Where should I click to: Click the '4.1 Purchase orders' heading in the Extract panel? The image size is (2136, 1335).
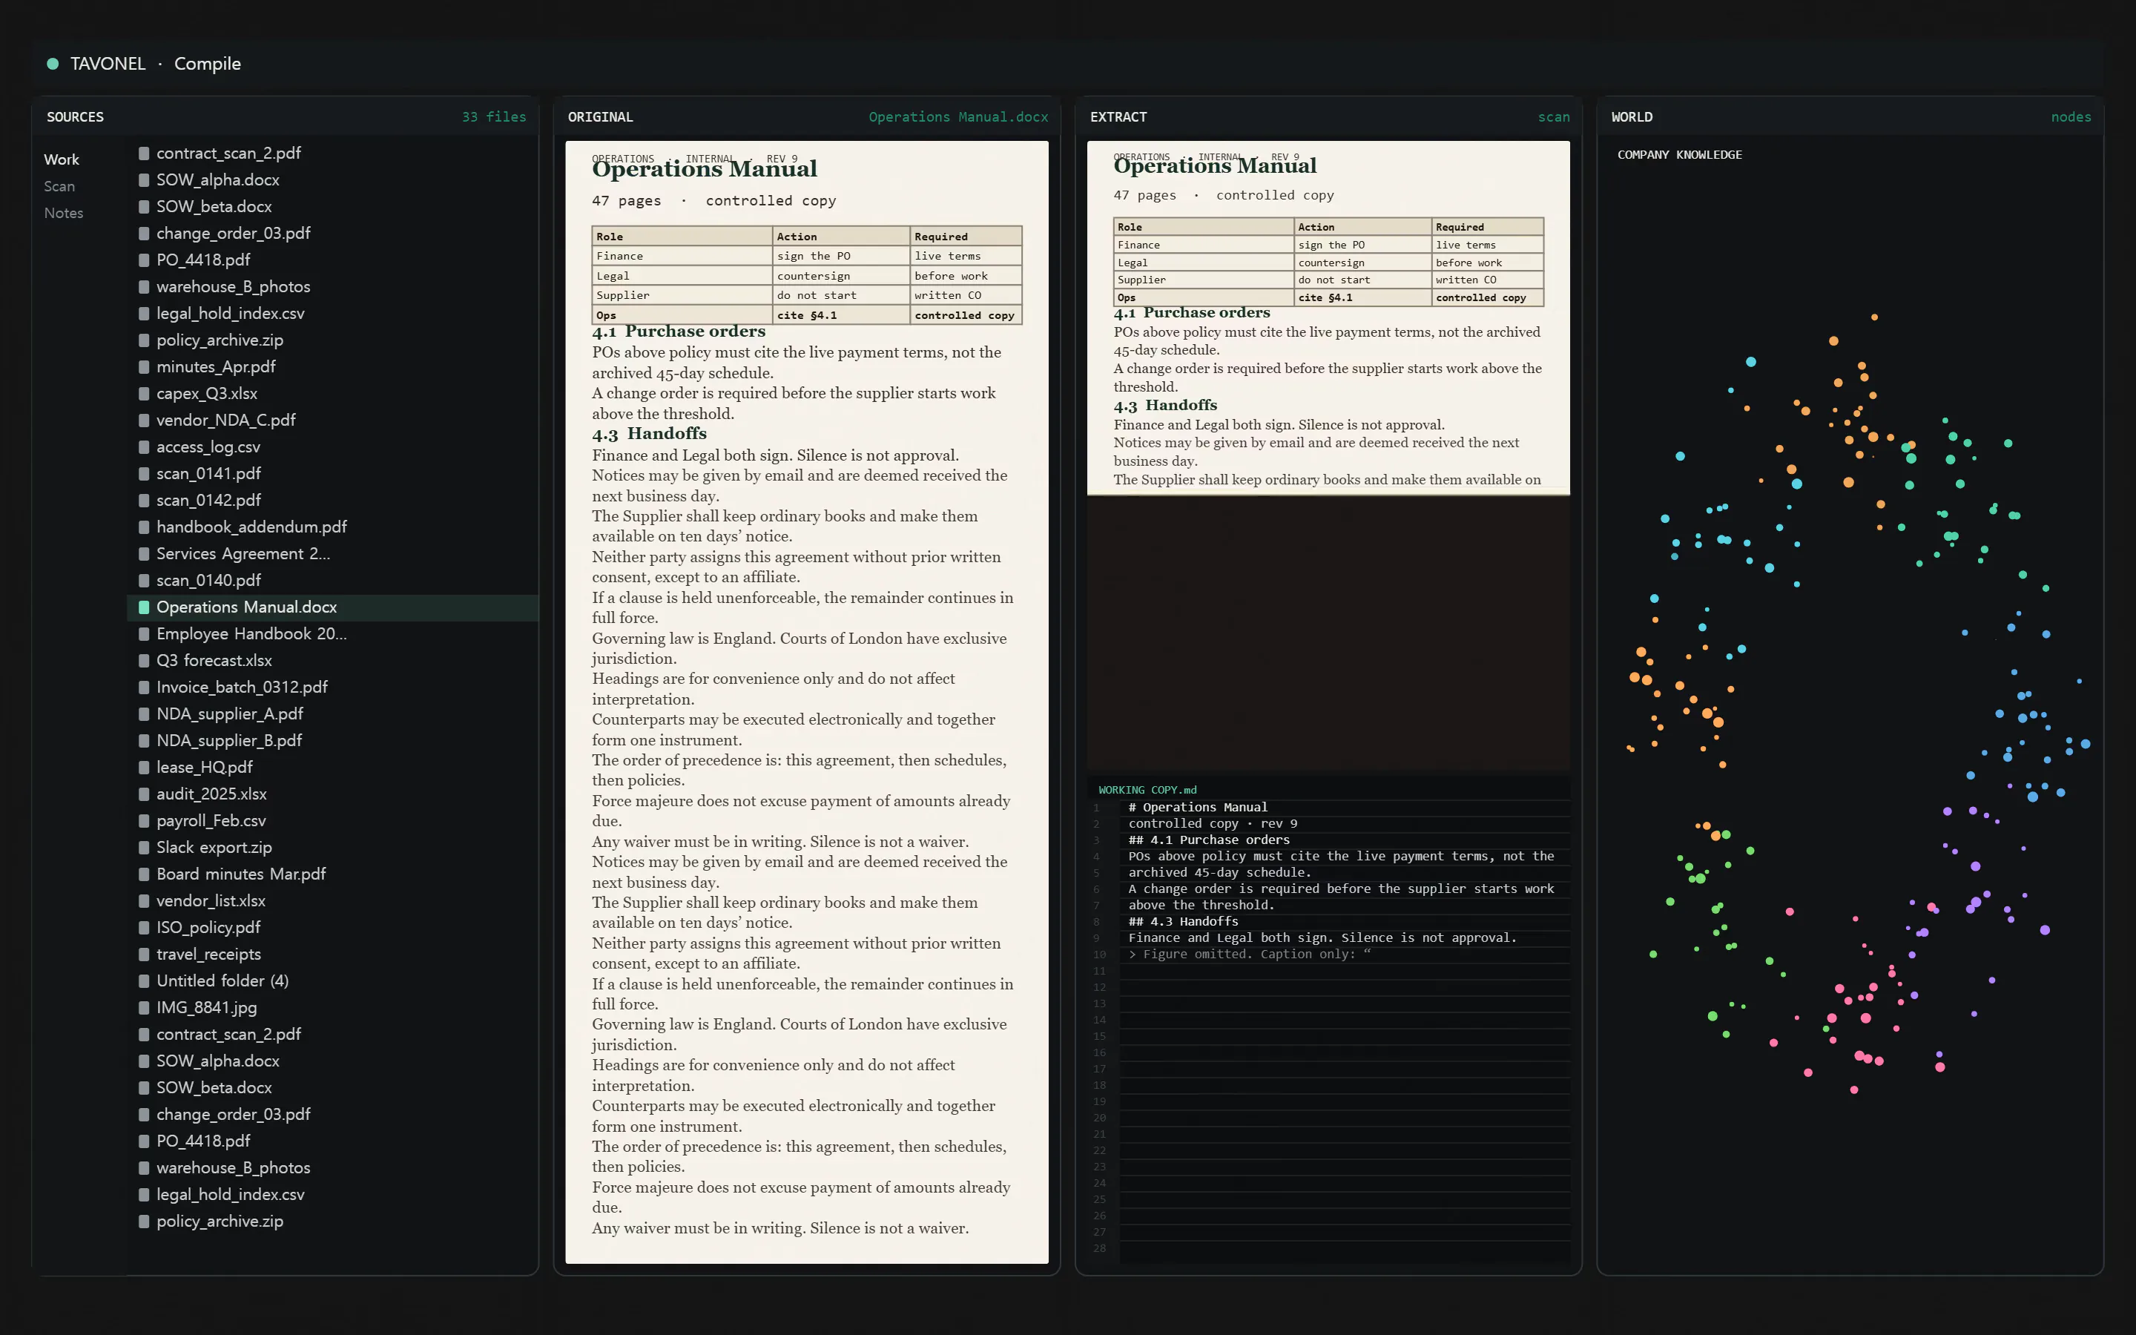pos(1192,312)
